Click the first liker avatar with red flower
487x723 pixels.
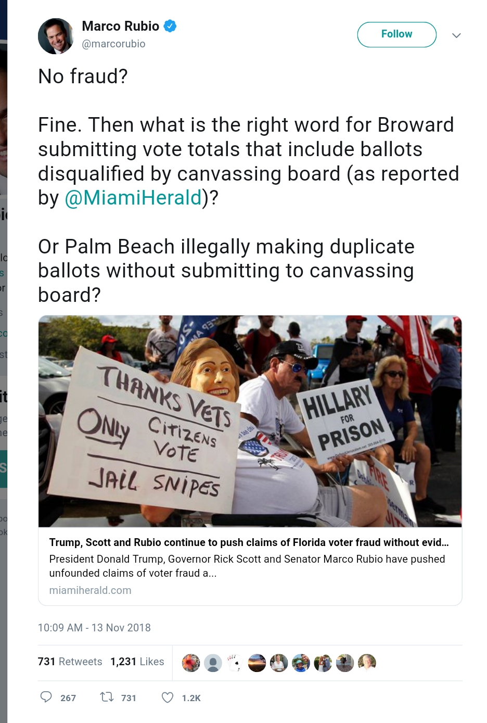[191, 663]
